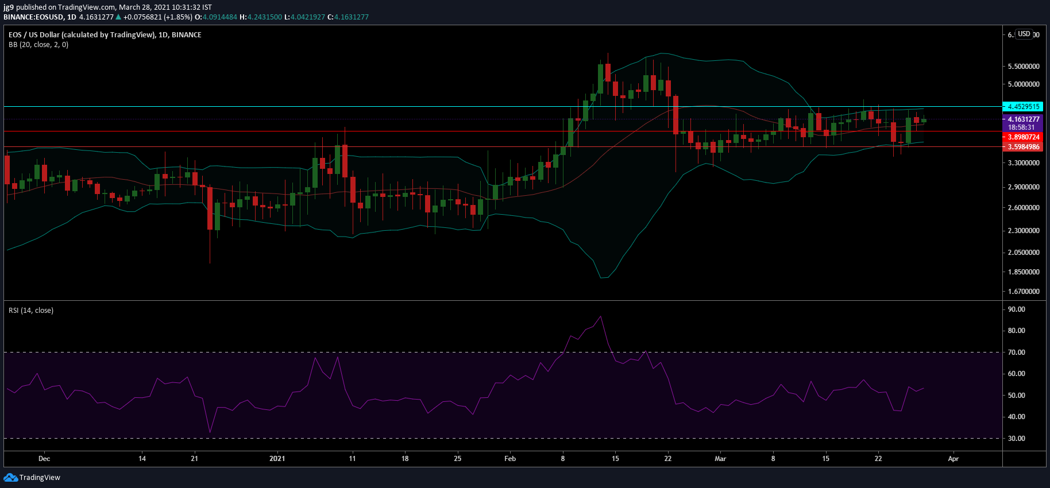Click the Dec marker on the time axis
The height and width of the screenshot is (488, 1050).
point(44,459)
